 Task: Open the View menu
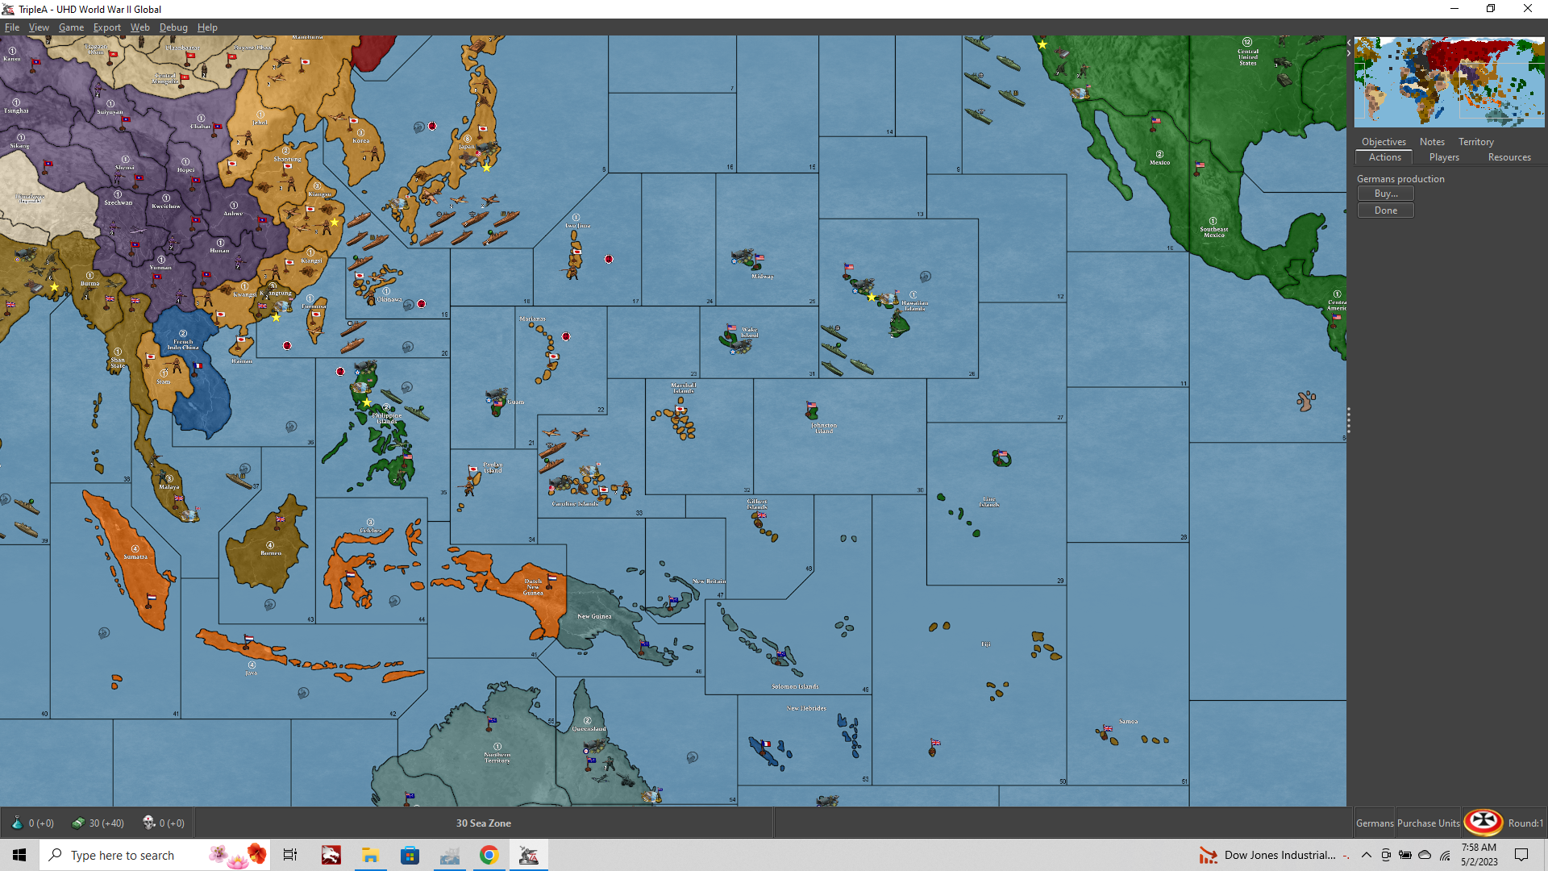tap(39, 27)
